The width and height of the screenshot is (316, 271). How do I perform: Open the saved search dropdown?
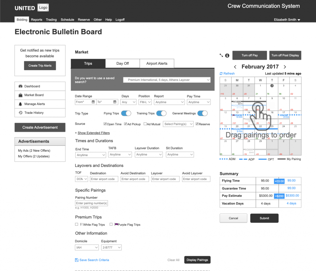coord(167,80)
